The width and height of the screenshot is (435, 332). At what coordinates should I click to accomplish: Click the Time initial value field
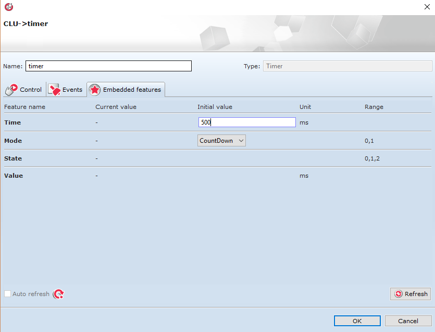tap(247, 122)
